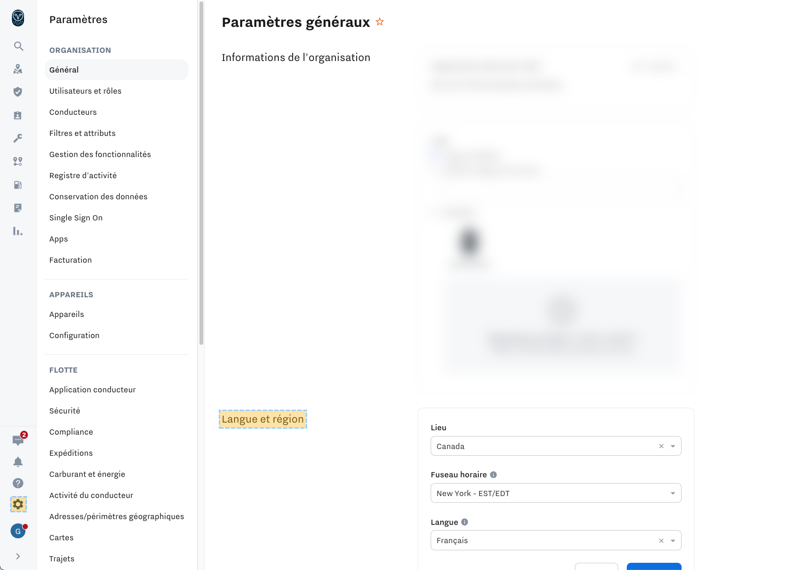808x570 pixels.
Task: Open the notifications bell icon
Action: point(18,462)
